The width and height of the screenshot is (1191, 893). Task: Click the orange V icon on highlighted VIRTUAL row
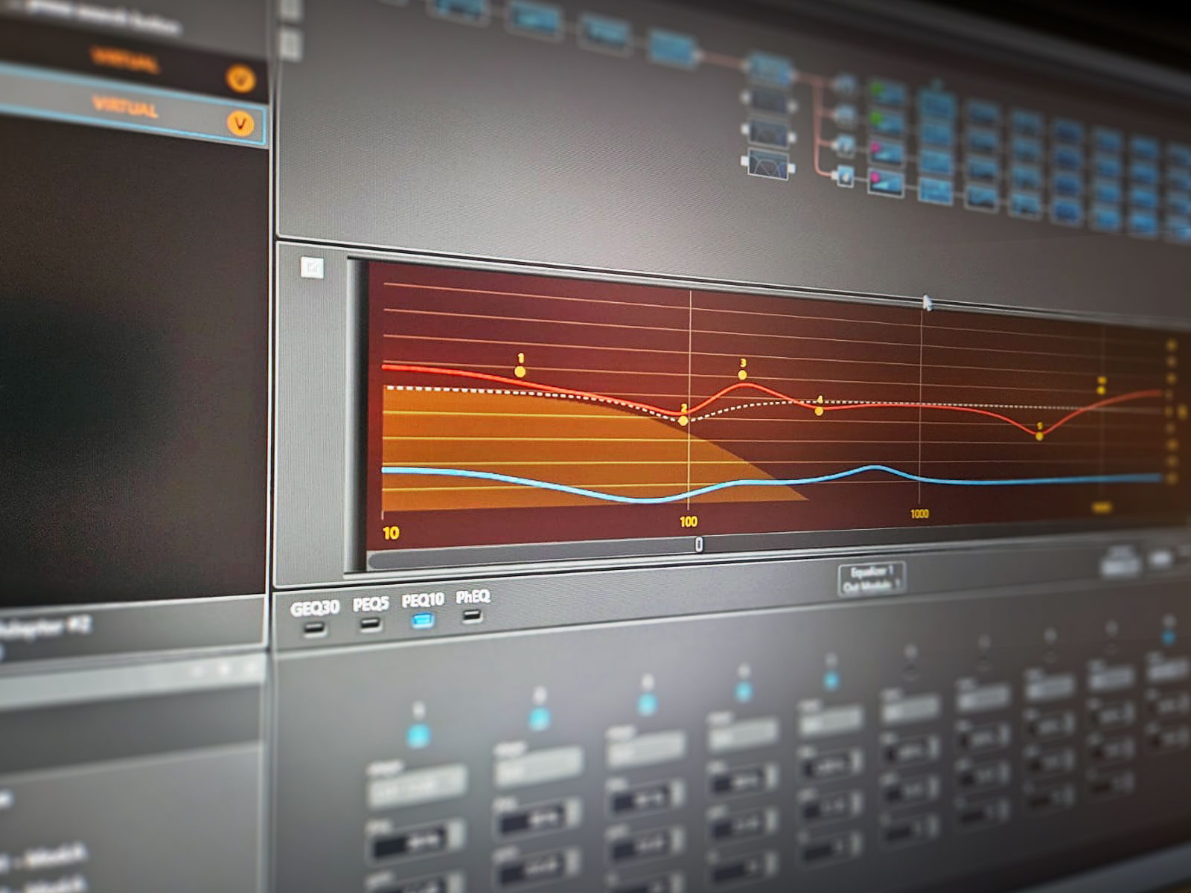pos(240,122)
